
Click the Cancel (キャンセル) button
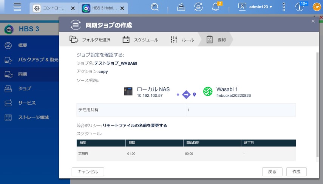[88, 172]
